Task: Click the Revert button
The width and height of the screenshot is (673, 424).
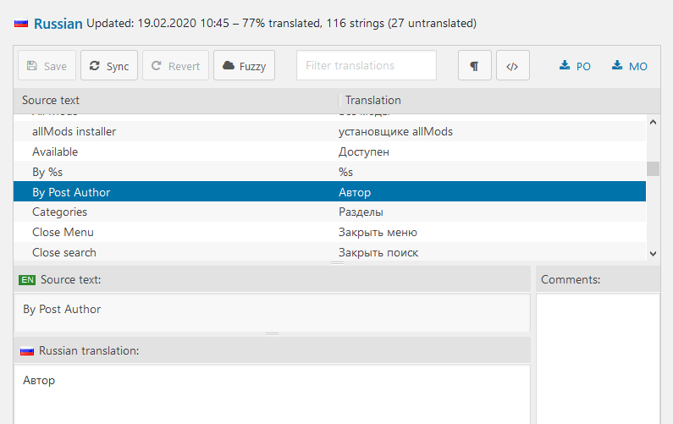Action: [x=175, y=66]
